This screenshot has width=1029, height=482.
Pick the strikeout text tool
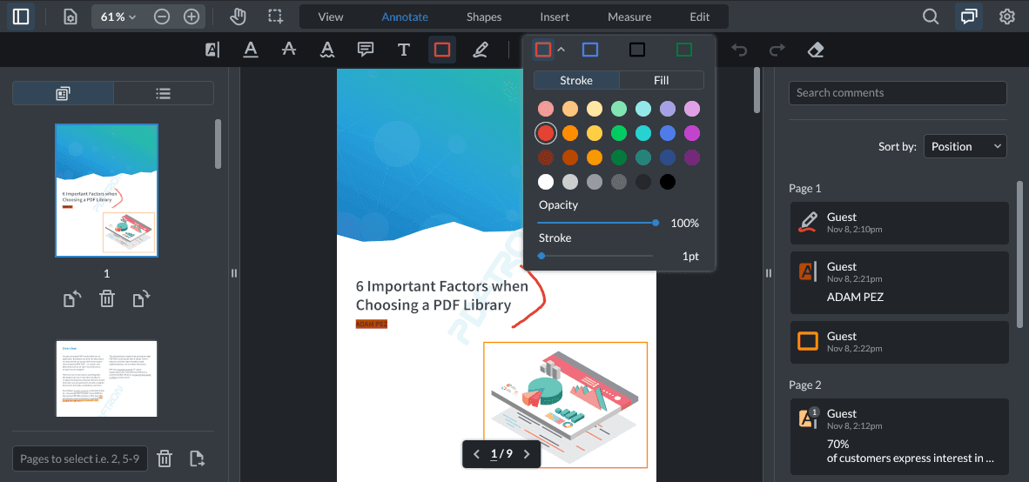click(x=289, y=50)
